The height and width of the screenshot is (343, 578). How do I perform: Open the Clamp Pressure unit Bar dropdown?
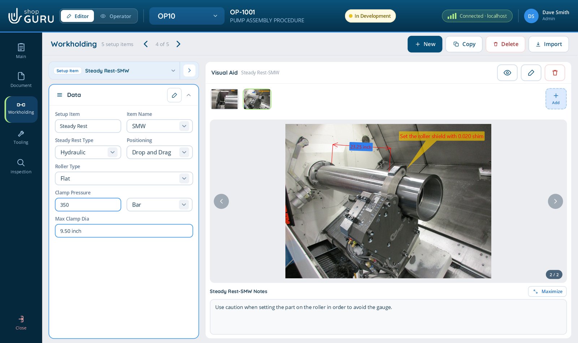tap(160, 205)
